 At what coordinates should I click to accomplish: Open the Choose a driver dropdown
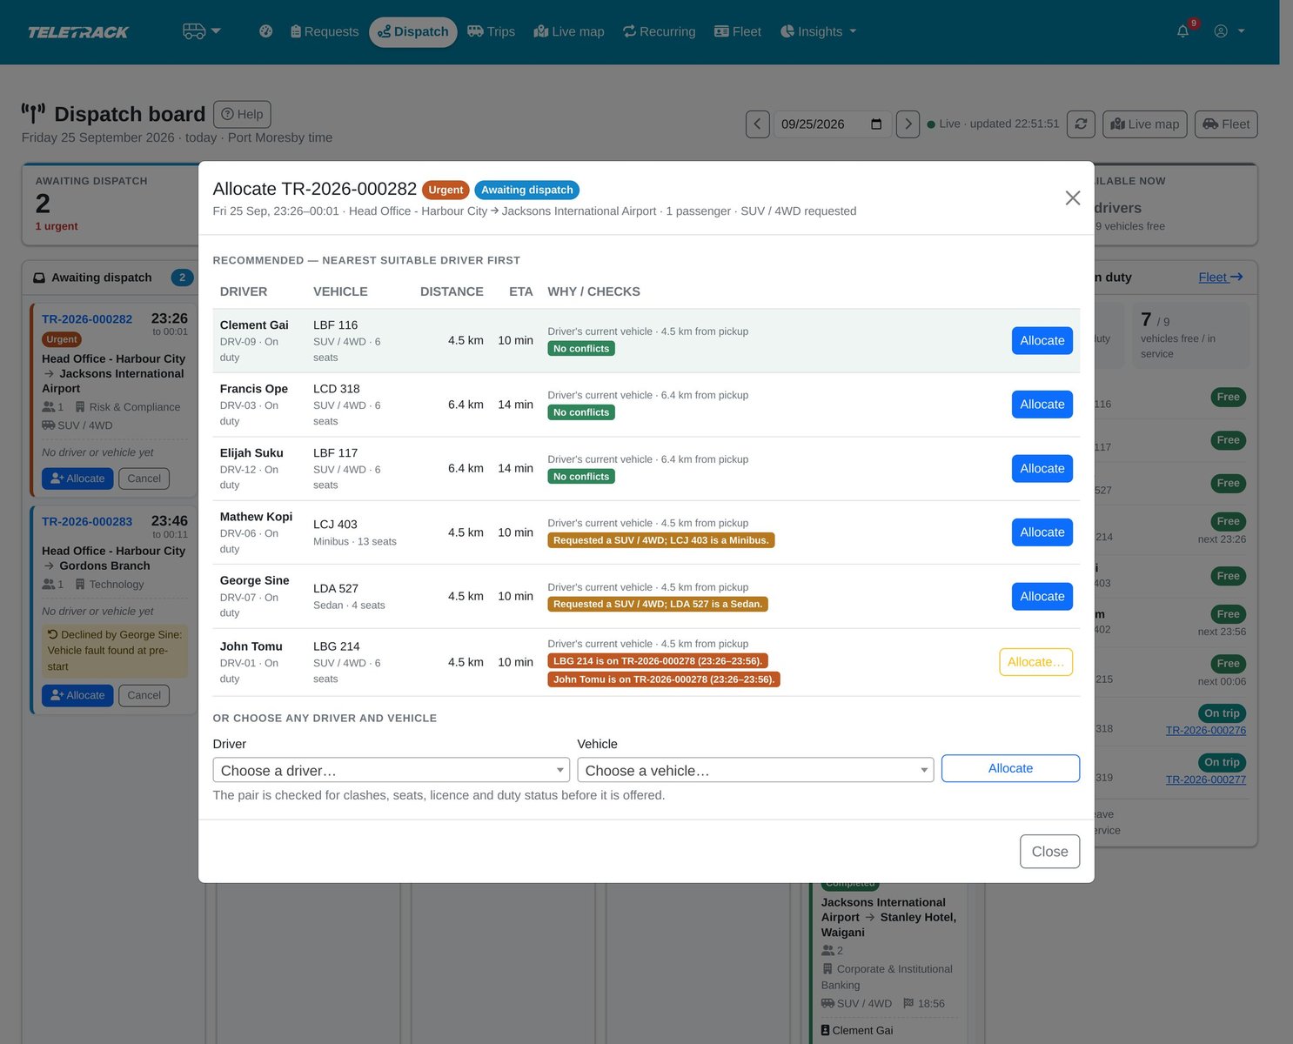[391, 770]
